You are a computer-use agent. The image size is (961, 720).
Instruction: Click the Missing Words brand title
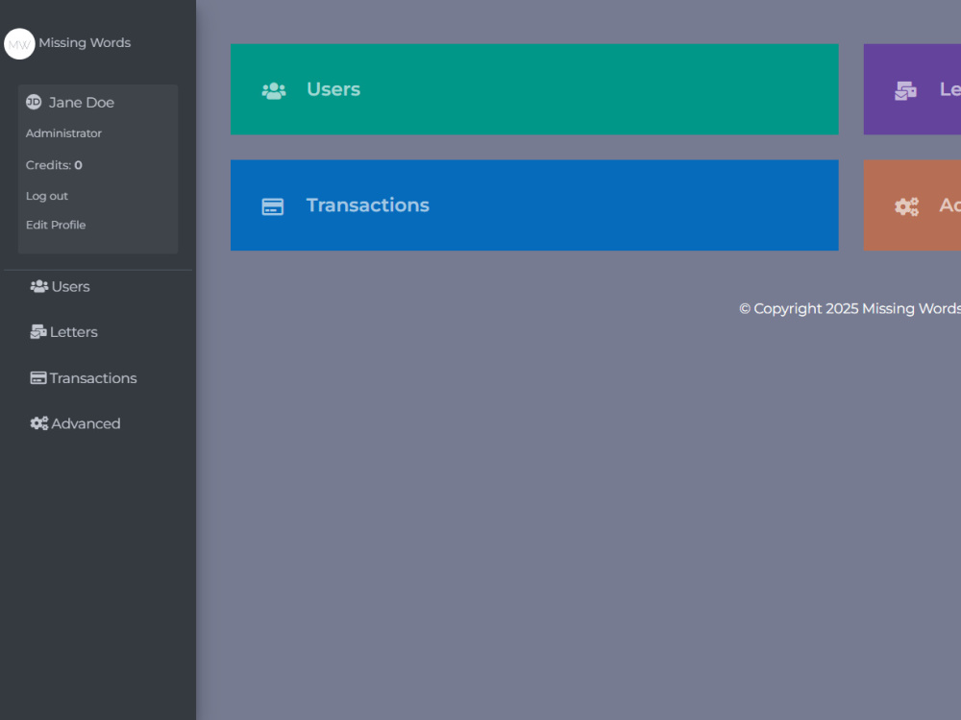(85, 43)
